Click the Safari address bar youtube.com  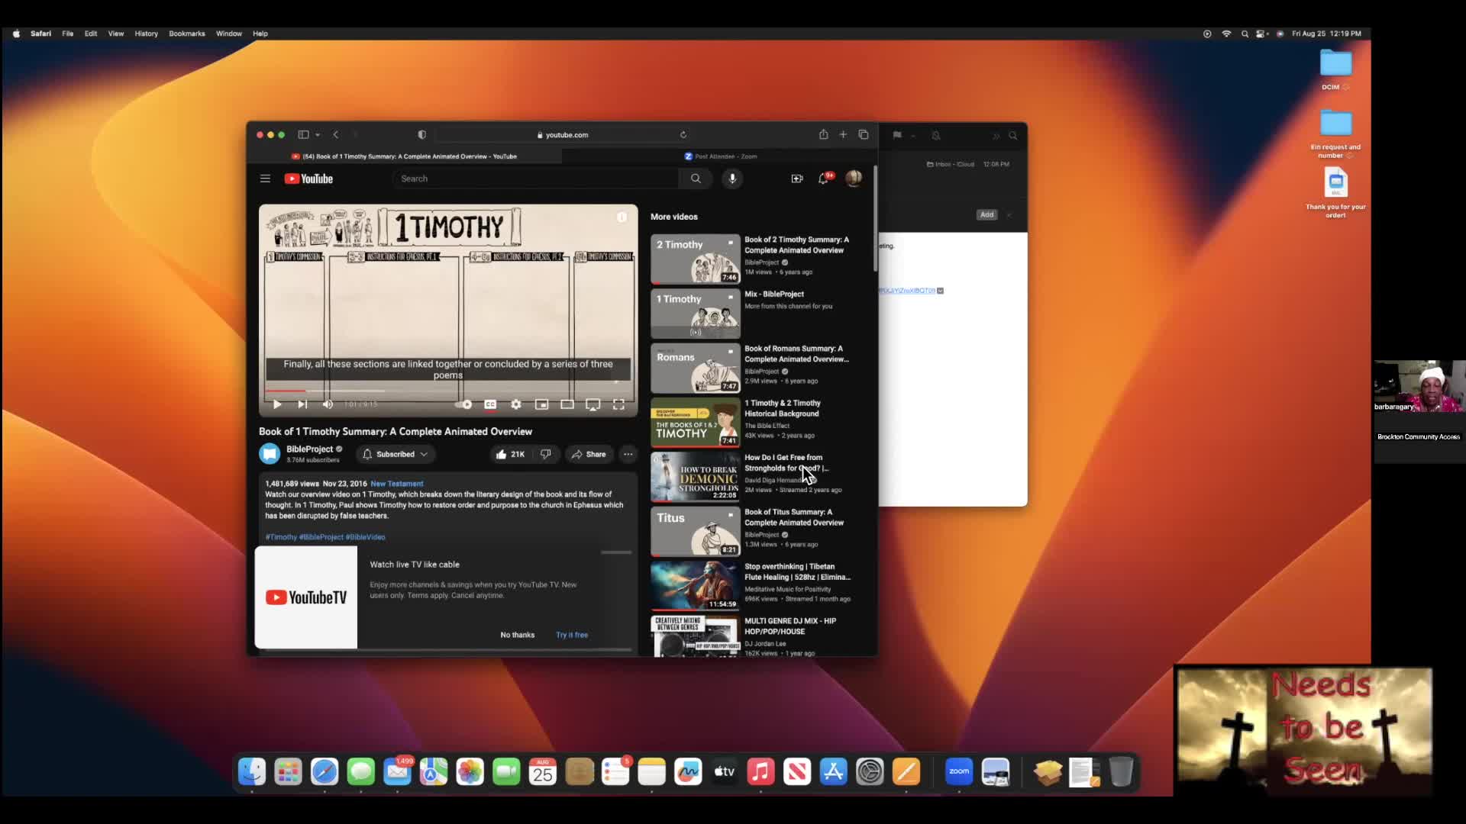click(563, 135)
